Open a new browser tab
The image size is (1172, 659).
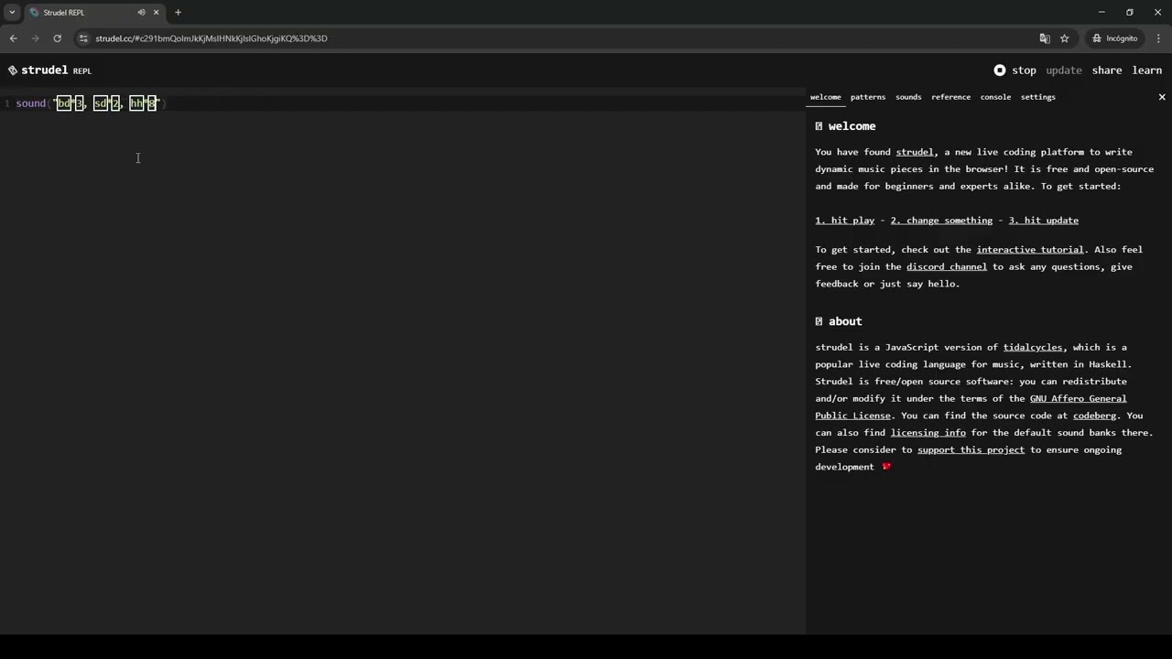pyautogui.click(x=178, y=13)
